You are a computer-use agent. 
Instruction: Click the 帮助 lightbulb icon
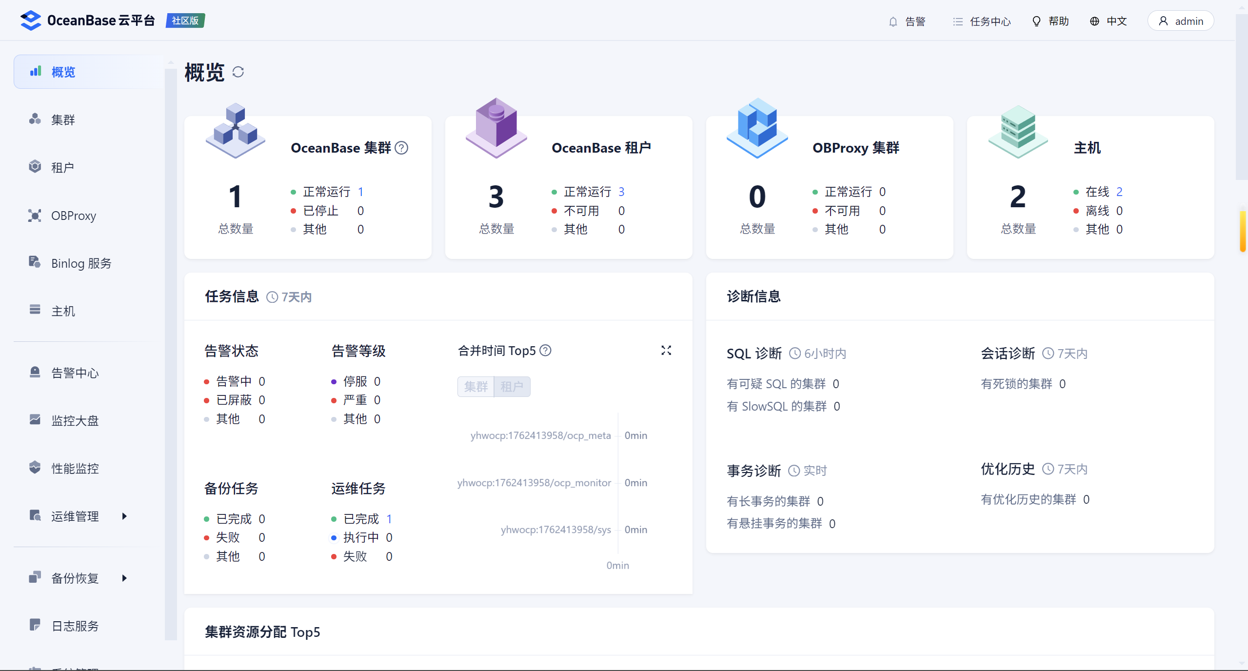coord(1036,21)
